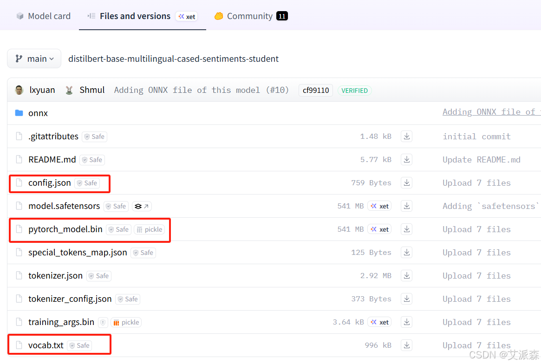Click lxyuan's avatar next to the commit
This screenshot has height=364, width=541.
[x=19, y=90]
